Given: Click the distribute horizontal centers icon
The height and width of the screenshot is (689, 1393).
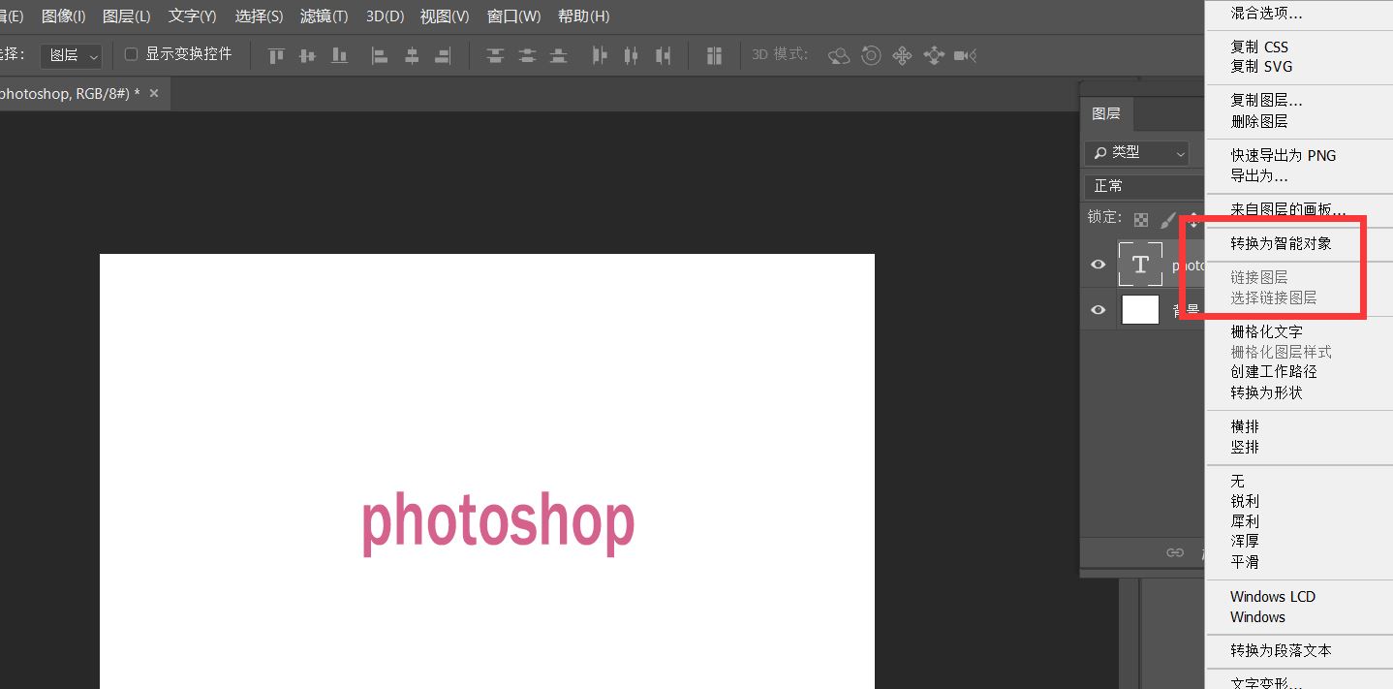Looking at the screenshot, I should [x=632, y=55].
